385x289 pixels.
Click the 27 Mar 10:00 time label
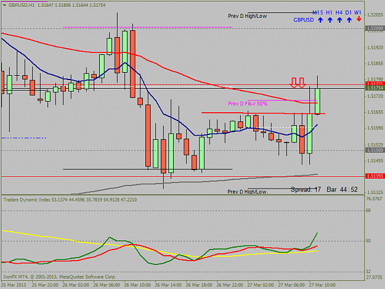click(x=322, y=285)
